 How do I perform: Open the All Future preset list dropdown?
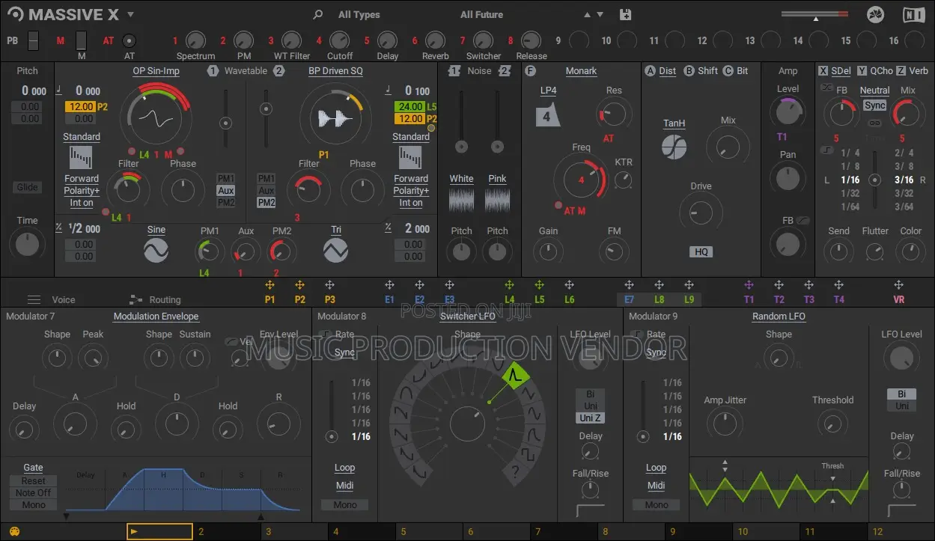tap(483, 14)
